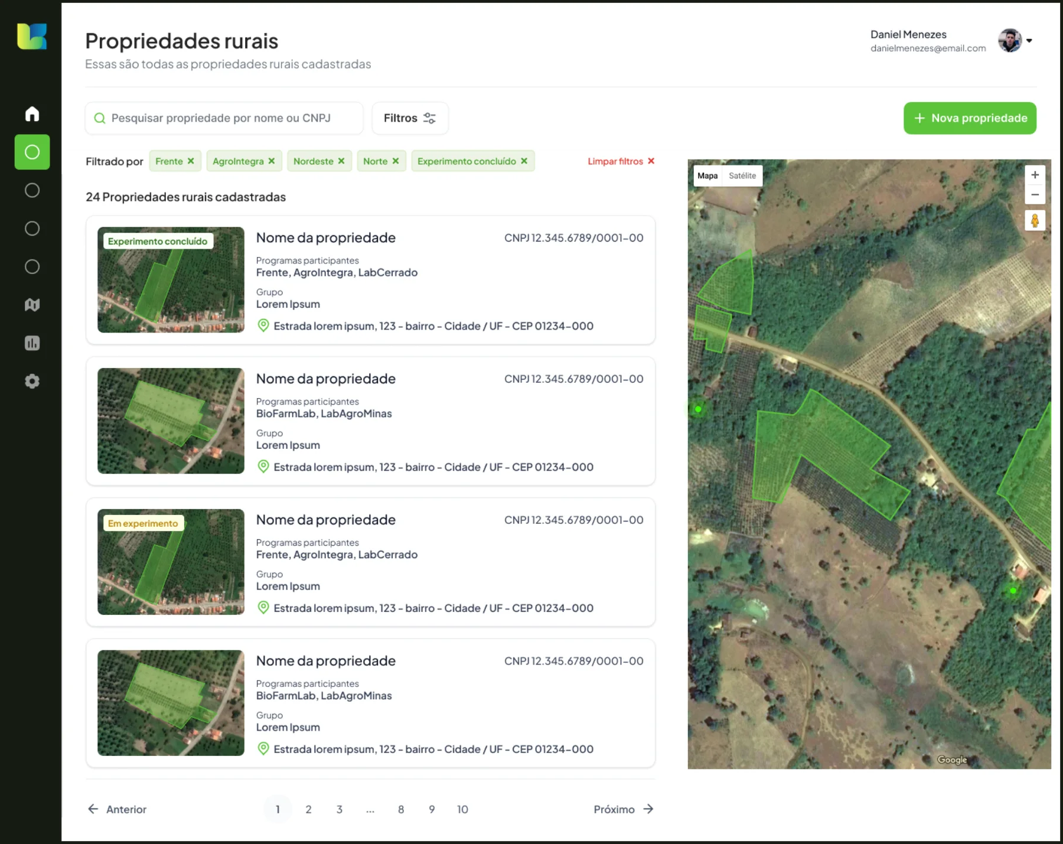The width and height of the screenshot is (1063, 844).
Task: Go to page 9
Action: click(x=432, y=809)
